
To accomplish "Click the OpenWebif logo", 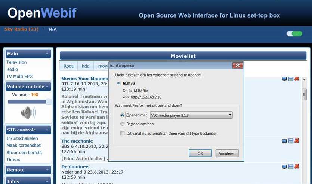I will [x=42, y=13].
